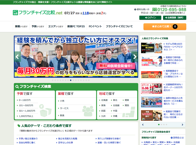Select budget 0〜100万円
The height and width of the screenshot is (145, 196).
pos(24,100)
